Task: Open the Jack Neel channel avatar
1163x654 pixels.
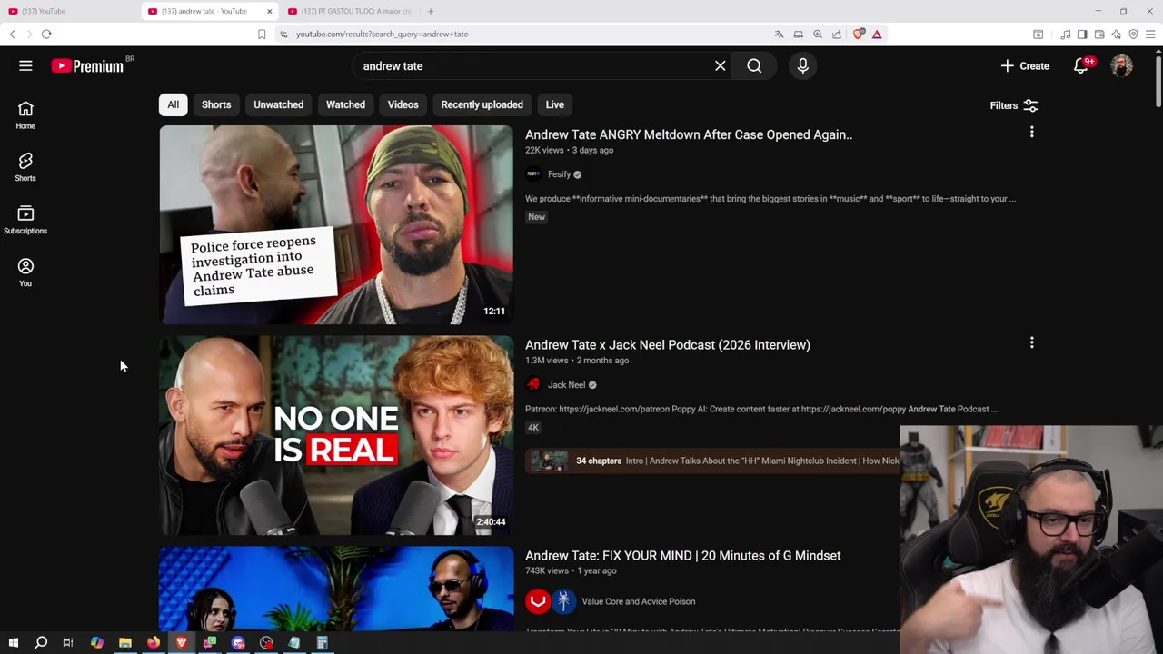Action: [533, 385]
